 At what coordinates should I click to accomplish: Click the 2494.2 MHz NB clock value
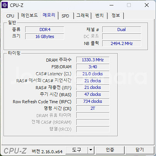(122, 43)
